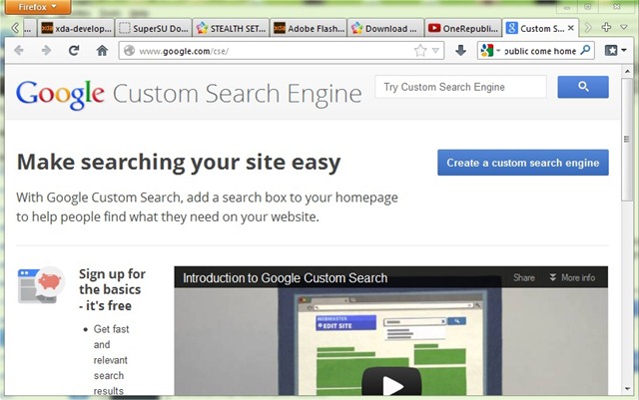
Task: Switch to the Adobe Flash tab
Action: [x=309, y=28]
